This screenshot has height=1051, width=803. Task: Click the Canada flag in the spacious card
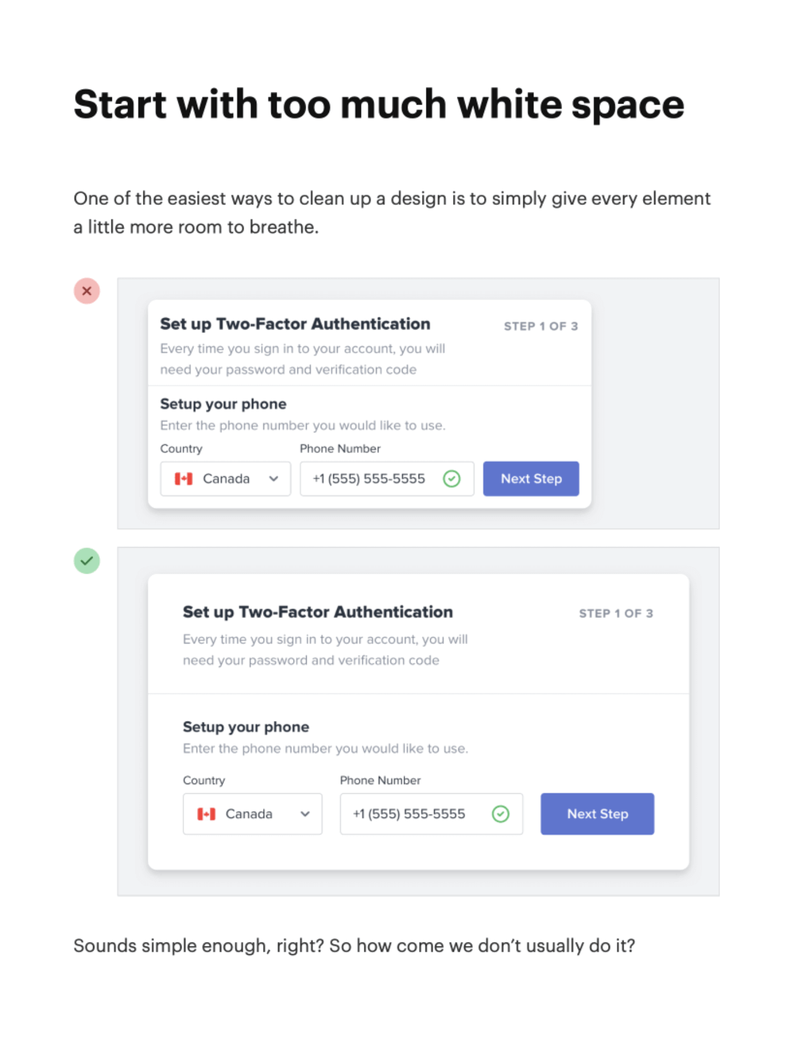point(206,813)
